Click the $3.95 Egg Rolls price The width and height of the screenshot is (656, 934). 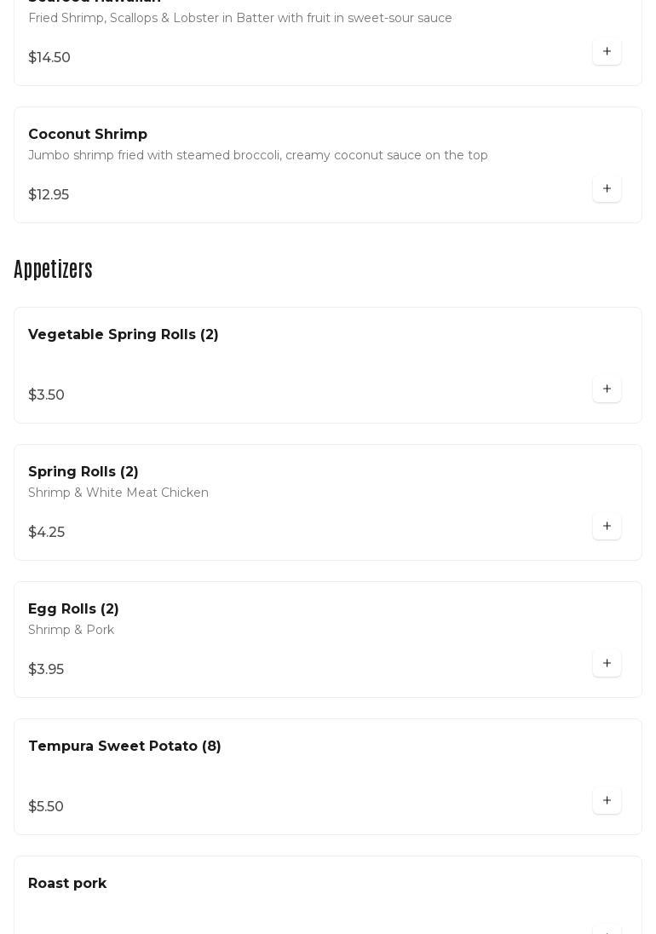click(46, 670)
